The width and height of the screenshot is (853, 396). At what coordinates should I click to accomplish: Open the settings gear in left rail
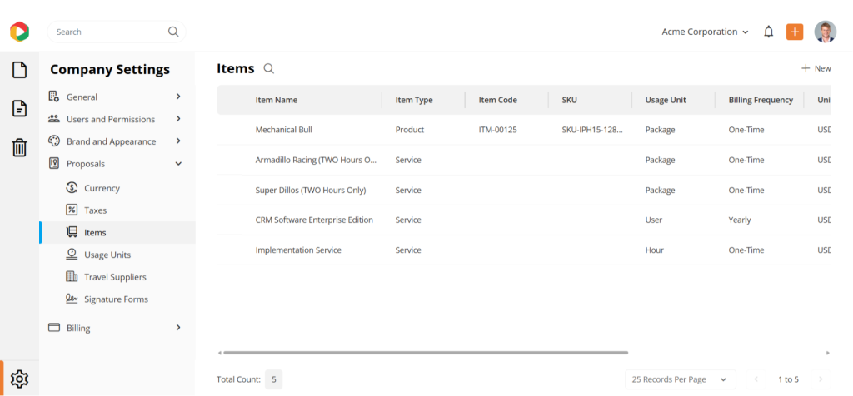click(19, 379)
